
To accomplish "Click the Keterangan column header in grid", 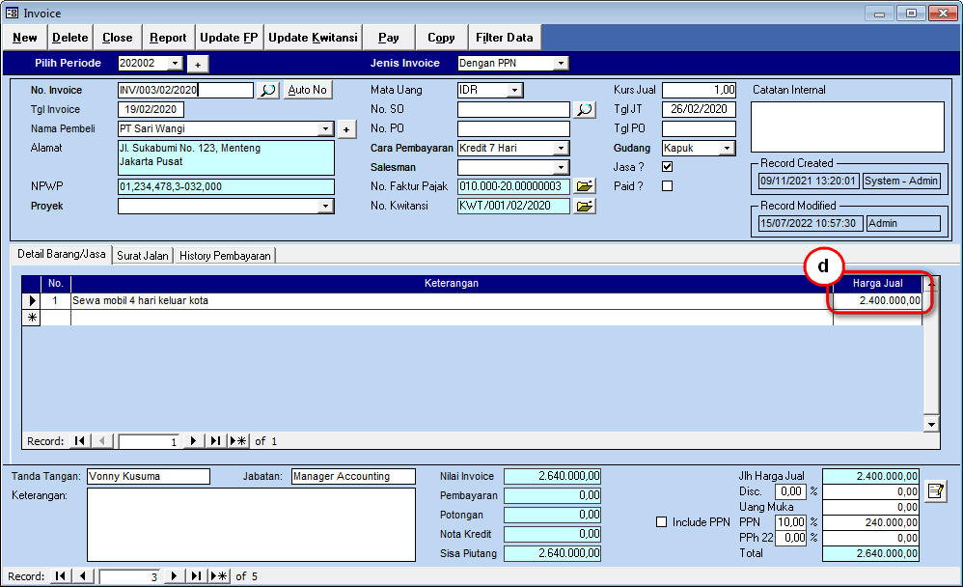I will pos(452,283).
